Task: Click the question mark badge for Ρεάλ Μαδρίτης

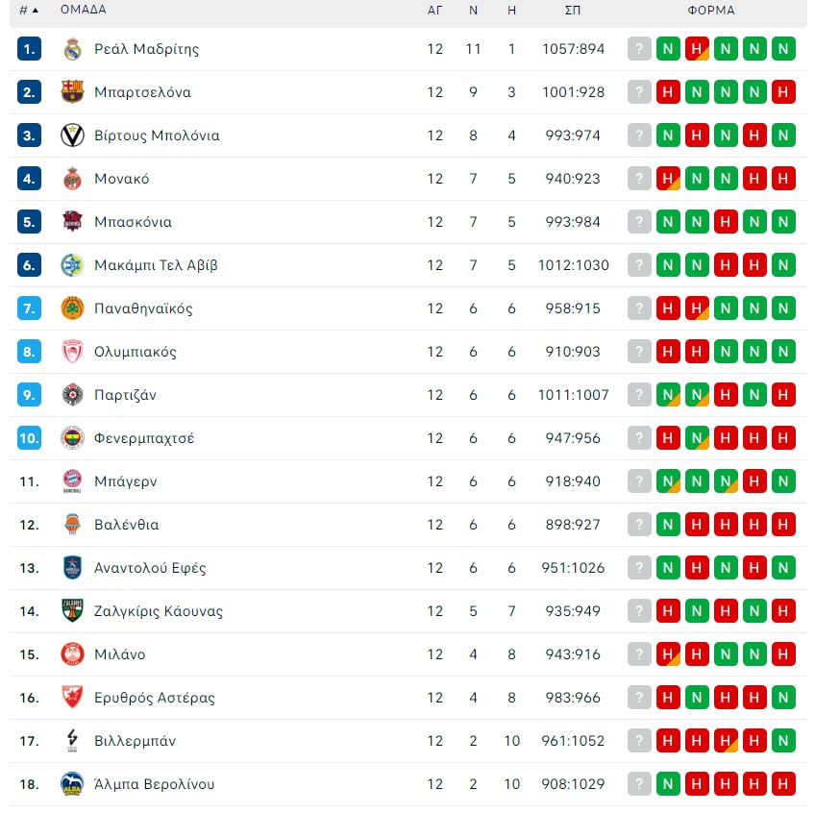Action: [639, 49]
